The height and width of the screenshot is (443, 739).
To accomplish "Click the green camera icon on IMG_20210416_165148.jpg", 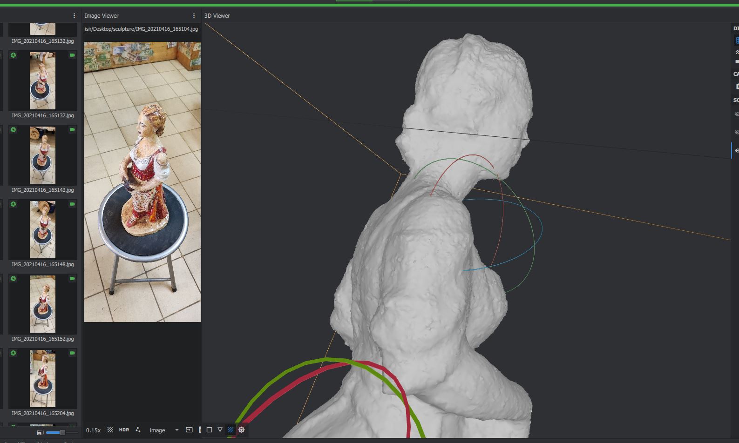I will click(x=72, y=204).
